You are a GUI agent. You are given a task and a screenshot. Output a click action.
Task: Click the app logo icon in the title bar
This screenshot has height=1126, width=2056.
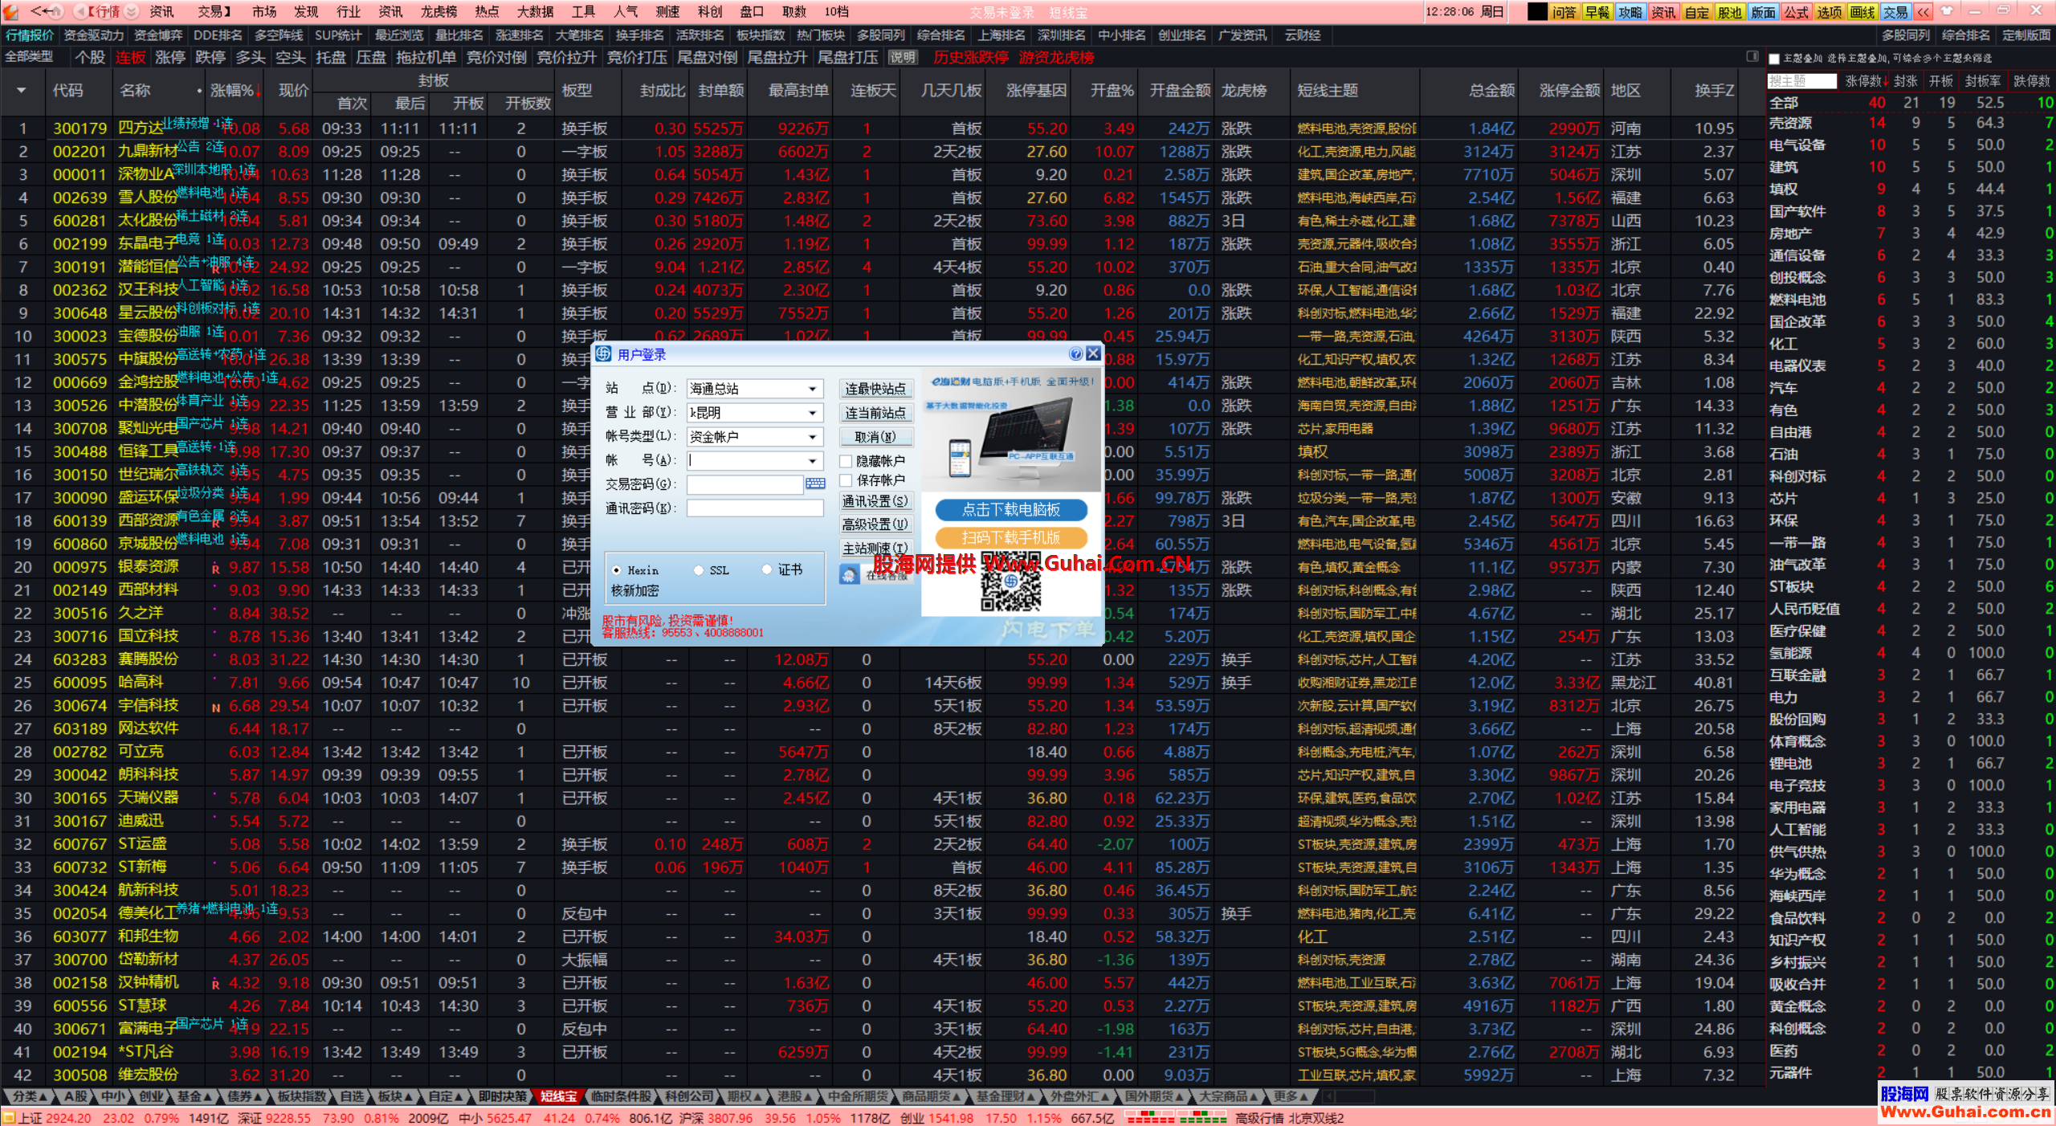click(x=10, y=11)
